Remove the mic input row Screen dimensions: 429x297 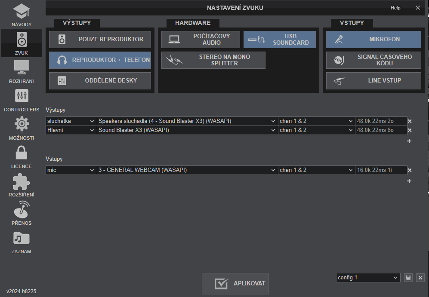click(x=410, y=170)
